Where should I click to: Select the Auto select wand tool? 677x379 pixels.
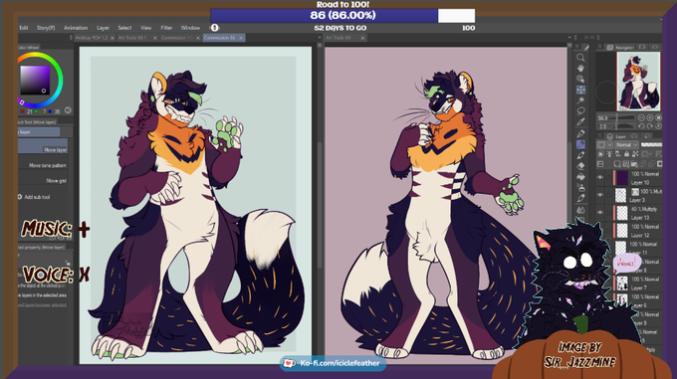tap(580, 100)
